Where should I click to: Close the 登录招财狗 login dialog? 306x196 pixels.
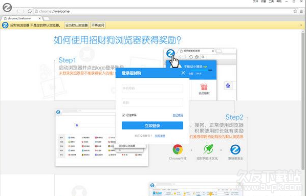tap(183, 73)
